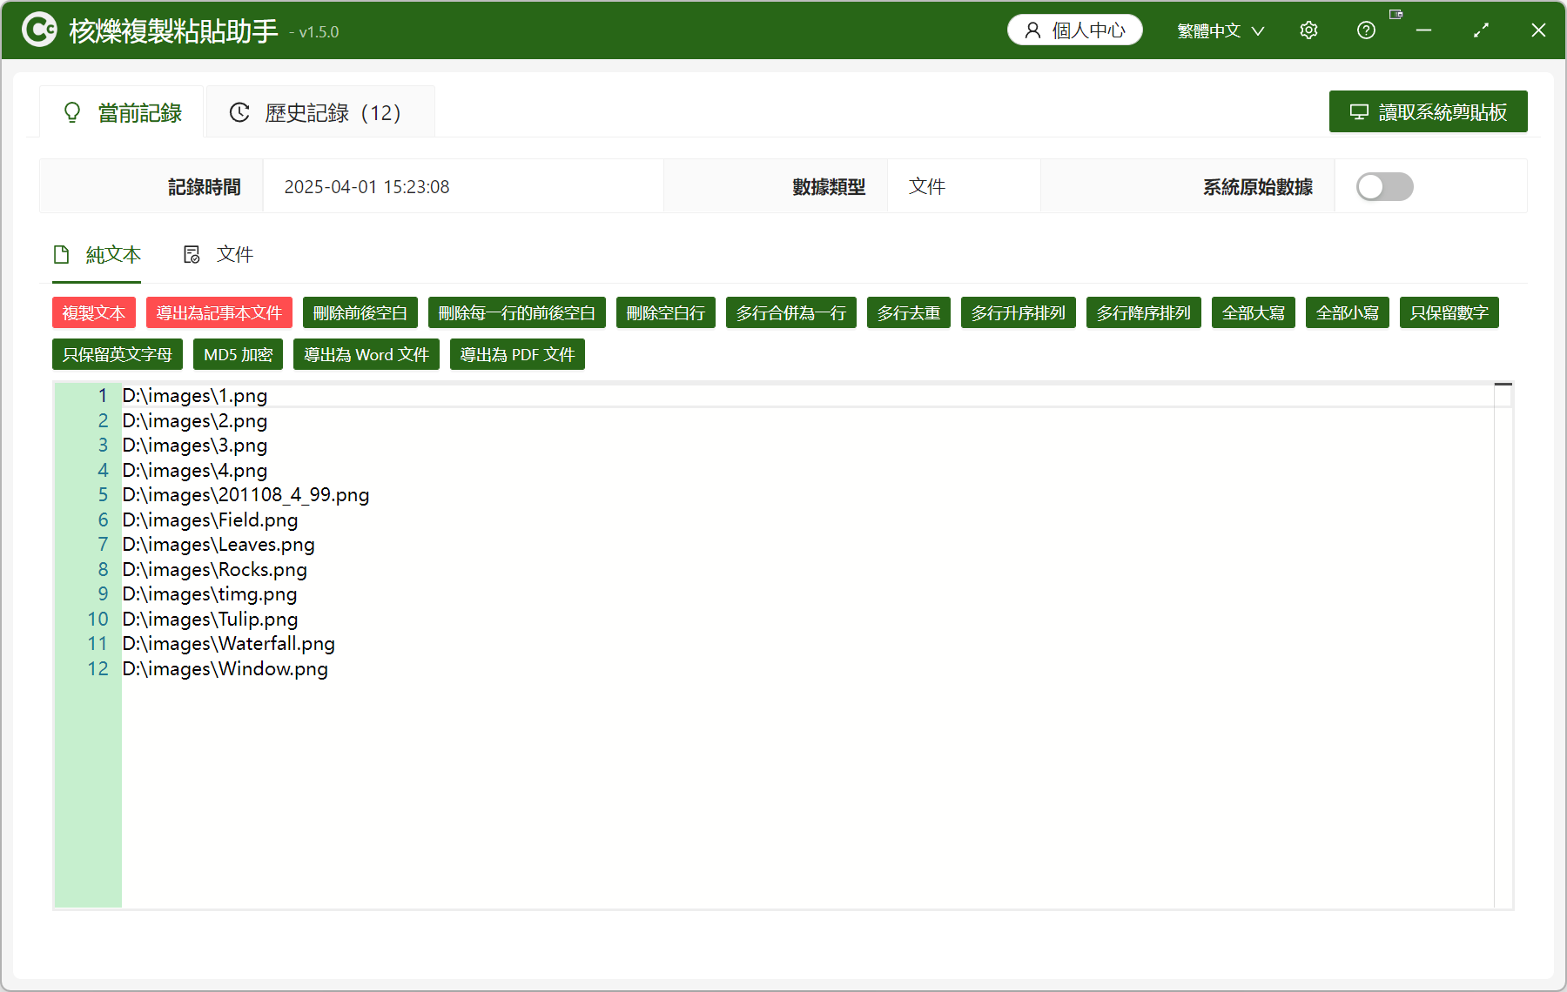1567x992 pixels.
Task: Click the red 複製文本 button
Action: (x=94, y=312)
